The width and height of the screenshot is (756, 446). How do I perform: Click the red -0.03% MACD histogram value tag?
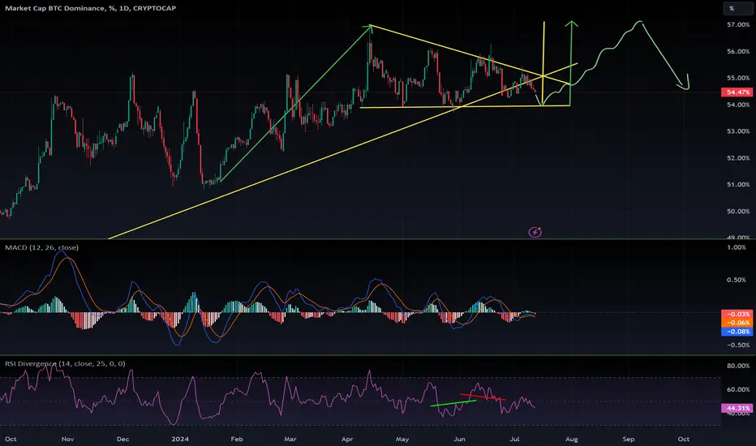[737, 314]
